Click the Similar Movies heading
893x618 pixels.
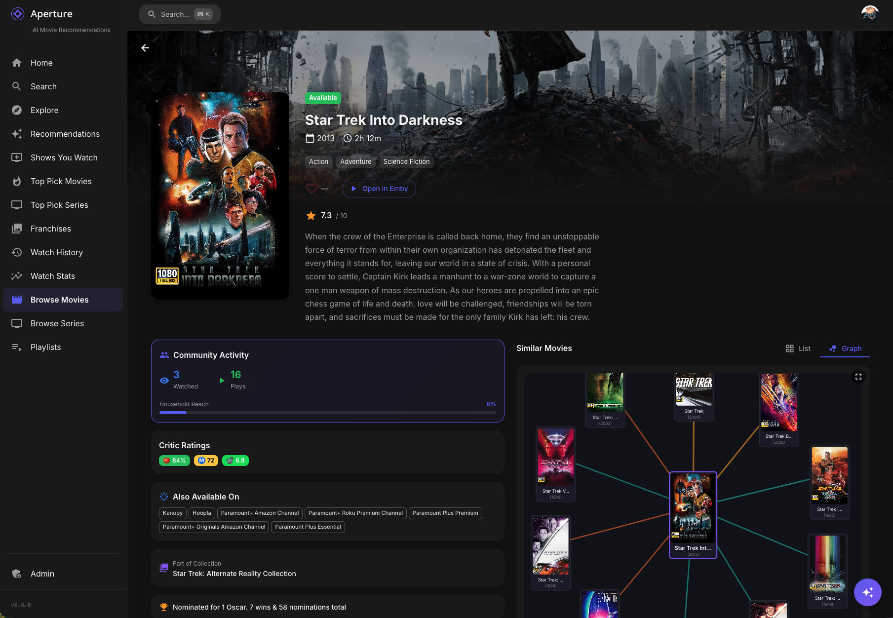point(544,348)
